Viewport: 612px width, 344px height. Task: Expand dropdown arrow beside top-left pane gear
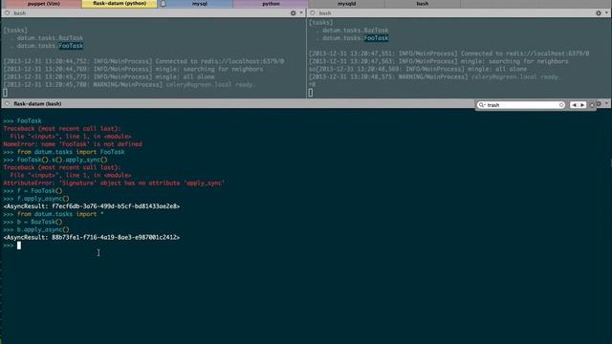[x=301, y=12]
